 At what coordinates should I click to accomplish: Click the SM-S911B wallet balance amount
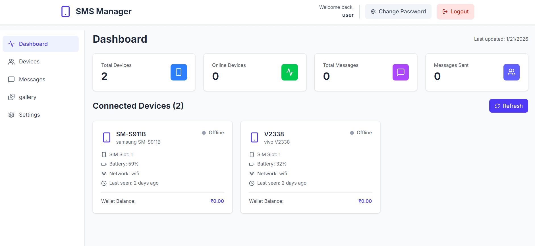(x=217, y=201)
